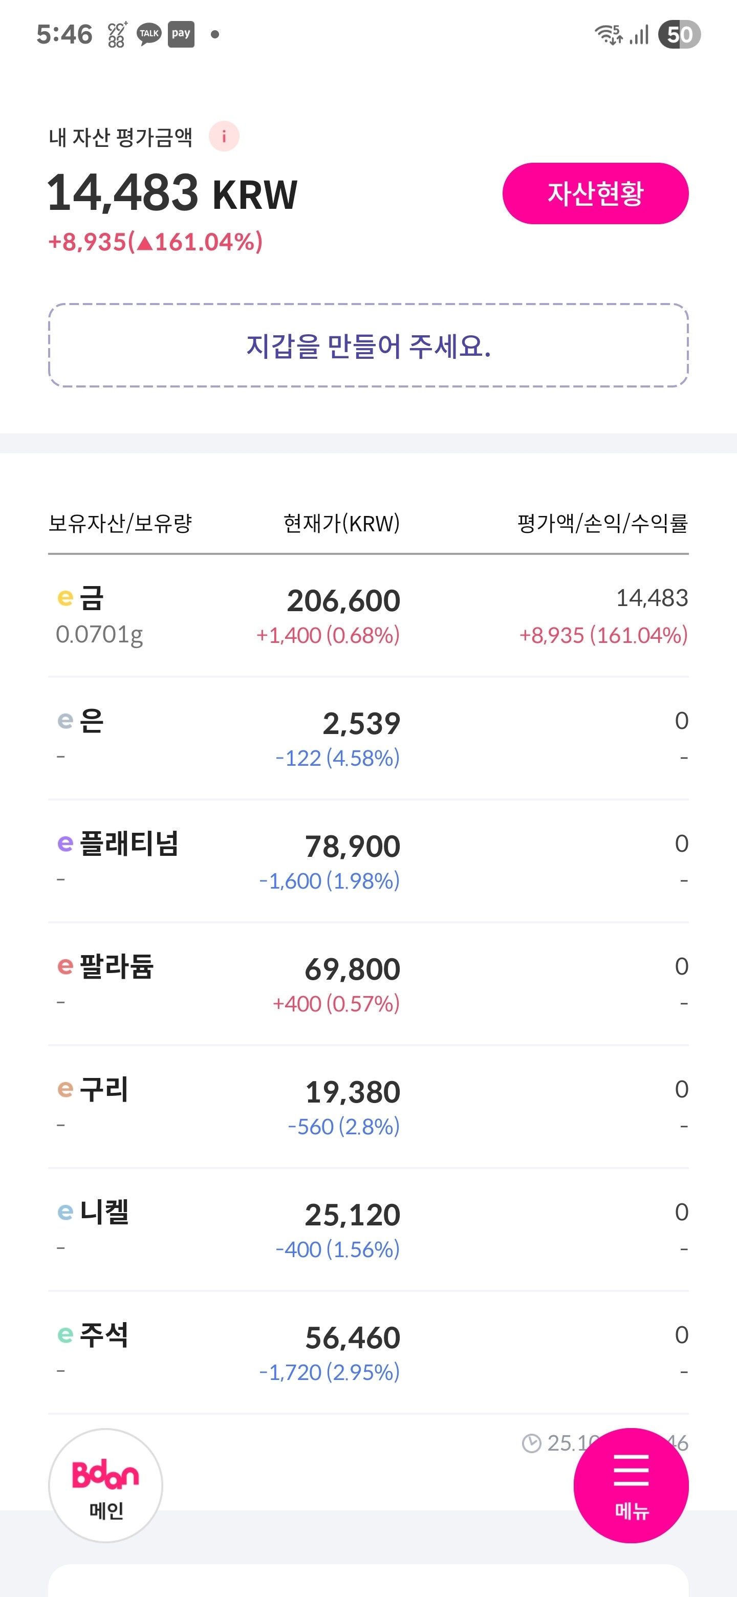Tap the blue e icon for 니켈
The height and width of the screenshot is (1597, 737).
(65, 1212)
